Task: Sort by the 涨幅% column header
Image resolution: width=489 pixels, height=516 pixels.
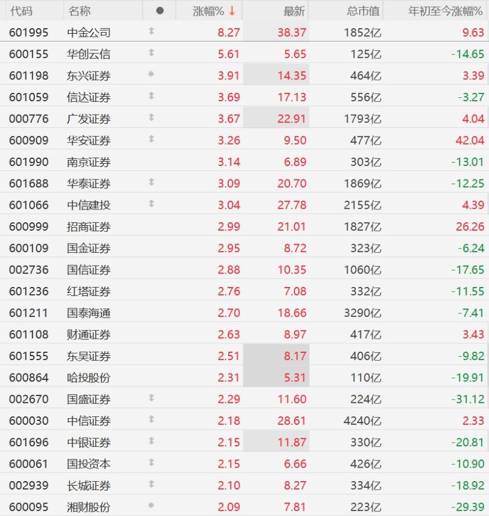Action: click(209, 11)
